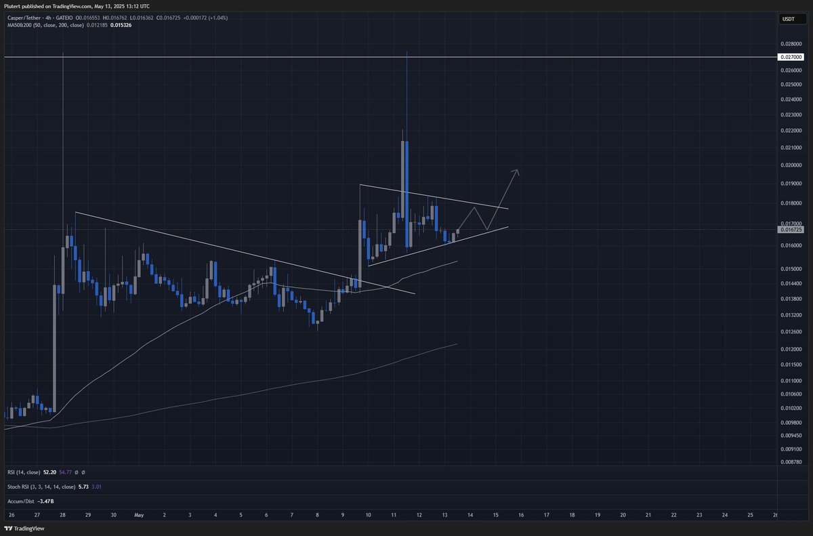This screenshot has height=536, width=813.
Task: Click the first ø icon in the RSI row
Action: [x=76, y=472]
